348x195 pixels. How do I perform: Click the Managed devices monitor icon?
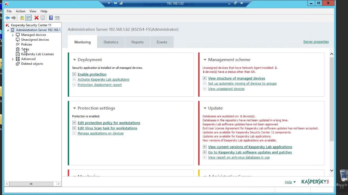pyautogui.click(x=18, y=35)
